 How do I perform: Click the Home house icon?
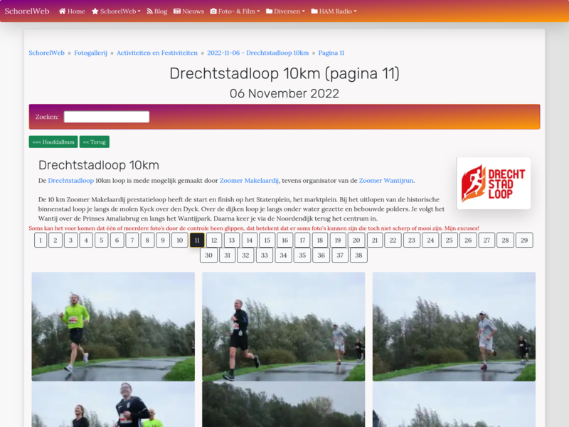pyautogui.click(x=62, y=11)
